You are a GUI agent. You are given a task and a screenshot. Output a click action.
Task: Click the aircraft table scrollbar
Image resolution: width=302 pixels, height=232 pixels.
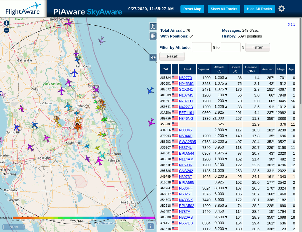[300, 61]
